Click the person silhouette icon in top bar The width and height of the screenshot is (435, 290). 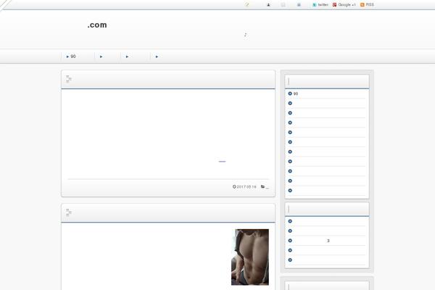click(268, 5)
